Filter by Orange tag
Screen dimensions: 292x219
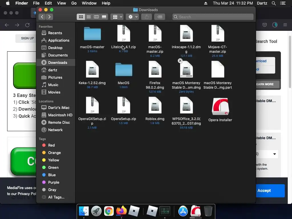tap(56, 153)
